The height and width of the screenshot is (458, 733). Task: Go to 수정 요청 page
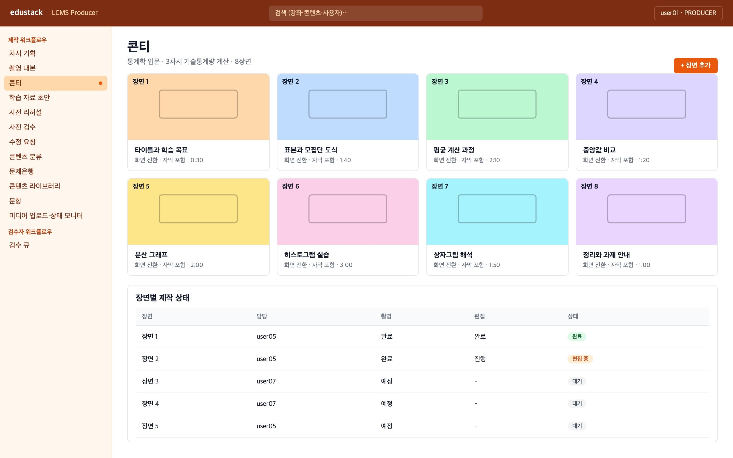[56, 142]
